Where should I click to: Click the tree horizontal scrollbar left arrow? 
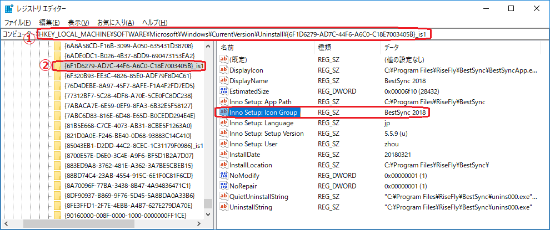5,223
